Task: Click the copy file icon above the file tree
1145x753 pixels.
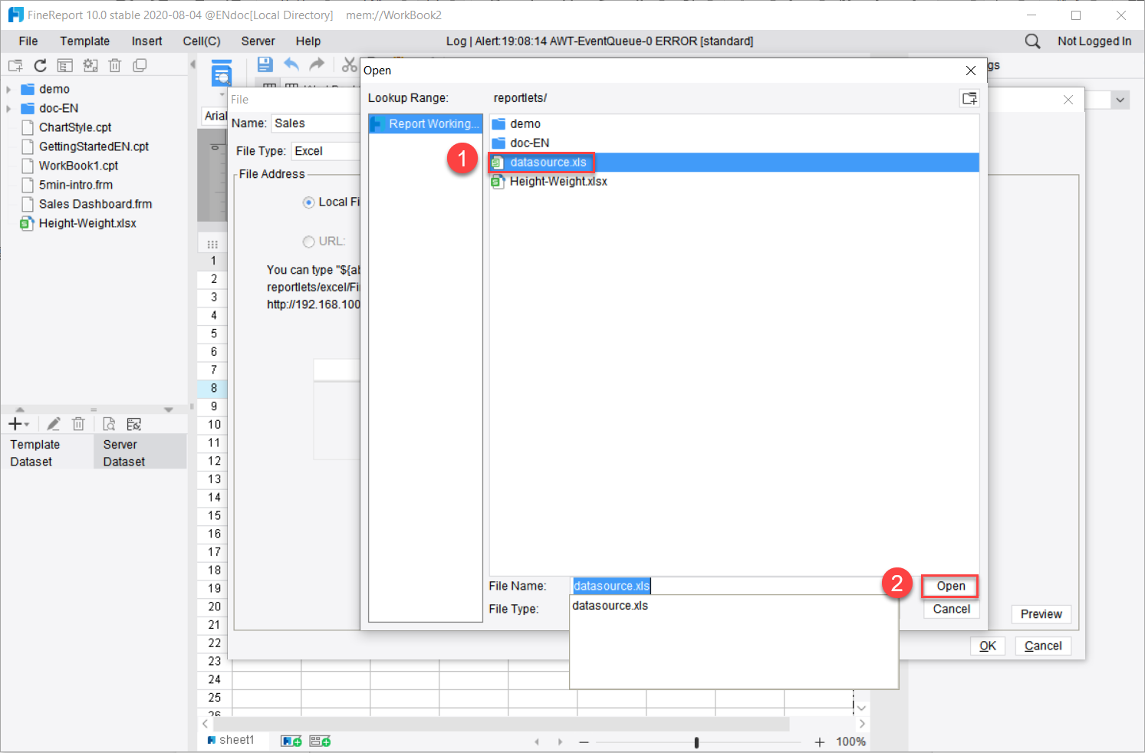Action: click(140, 66)
